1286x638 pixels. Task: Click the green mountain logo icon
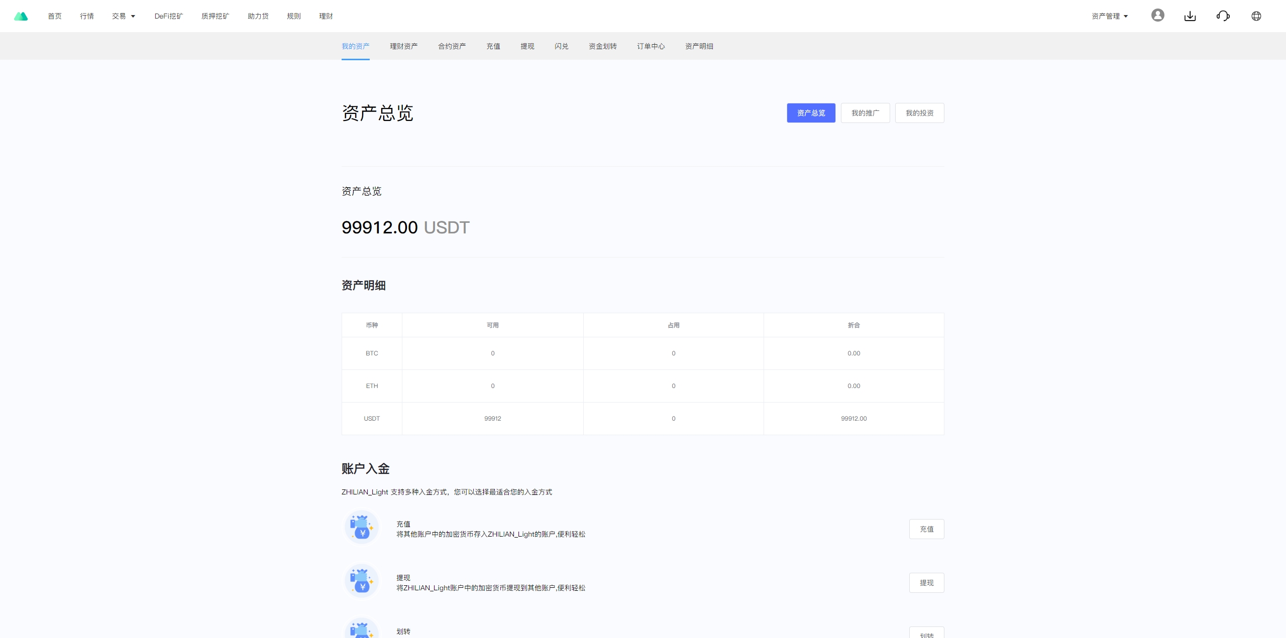(21, 16)
